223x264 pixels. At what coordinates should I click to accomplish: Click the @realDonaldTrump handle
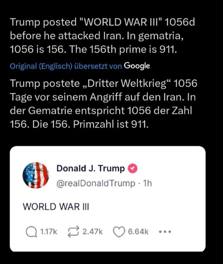pyautogui.click(x=96, y=183)
